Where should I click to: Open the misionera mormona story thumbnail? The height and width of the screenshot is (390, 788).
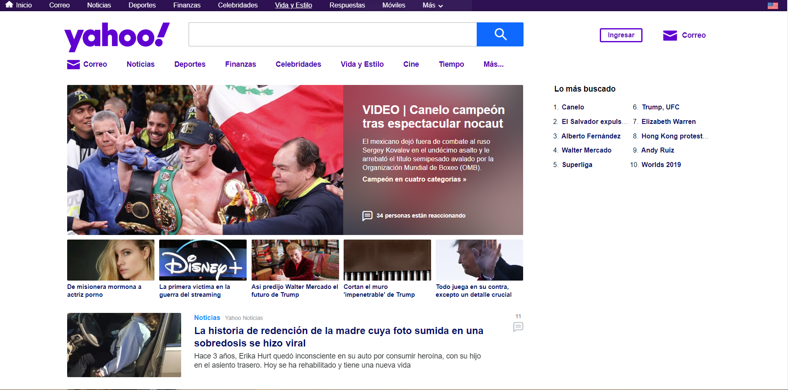pos(111,260)
